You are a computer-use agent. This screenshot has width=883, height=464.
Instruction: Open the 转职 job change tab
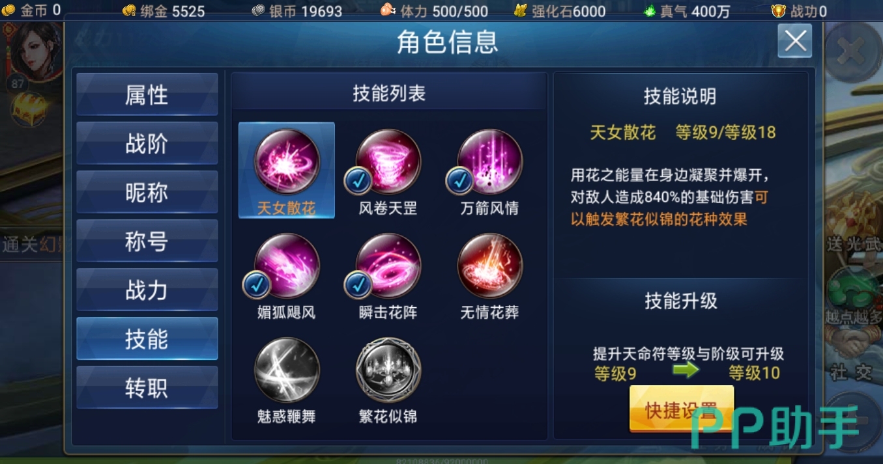pos(147,387)
